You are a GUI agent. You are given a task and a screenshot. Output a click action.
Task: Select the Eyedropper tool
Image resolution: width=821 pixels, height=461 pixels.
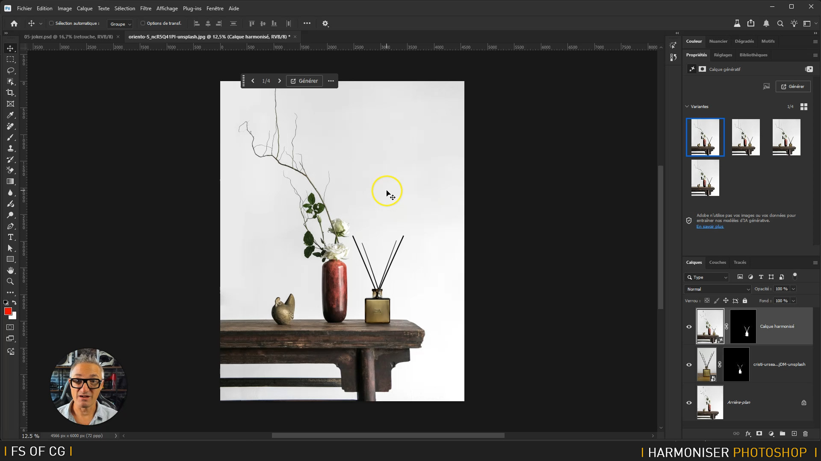pyautogui.click(x=10, y=115)
